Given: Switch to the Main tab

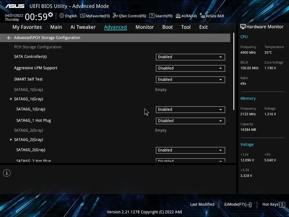Looking at the screenshot, I should [56, 27].
